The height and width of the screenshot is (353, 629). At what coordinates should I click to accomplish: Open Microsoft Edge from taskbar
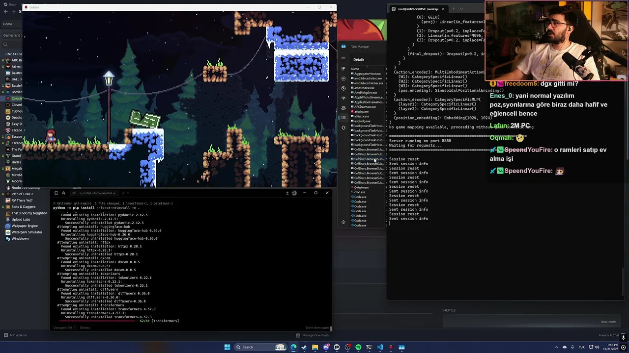(x=293, y=347)
